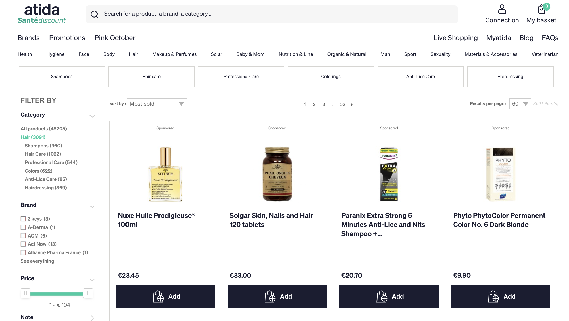Click the See everything brands link

[37, 261]
